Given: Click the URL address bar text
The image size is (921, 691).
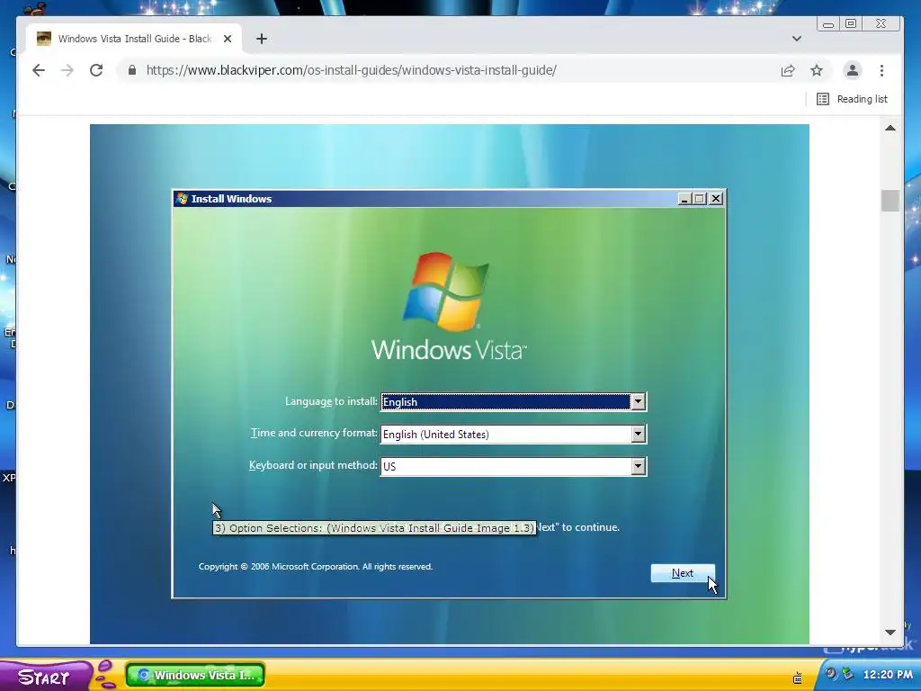Looking at the screenshot, I should pos(352,70).
